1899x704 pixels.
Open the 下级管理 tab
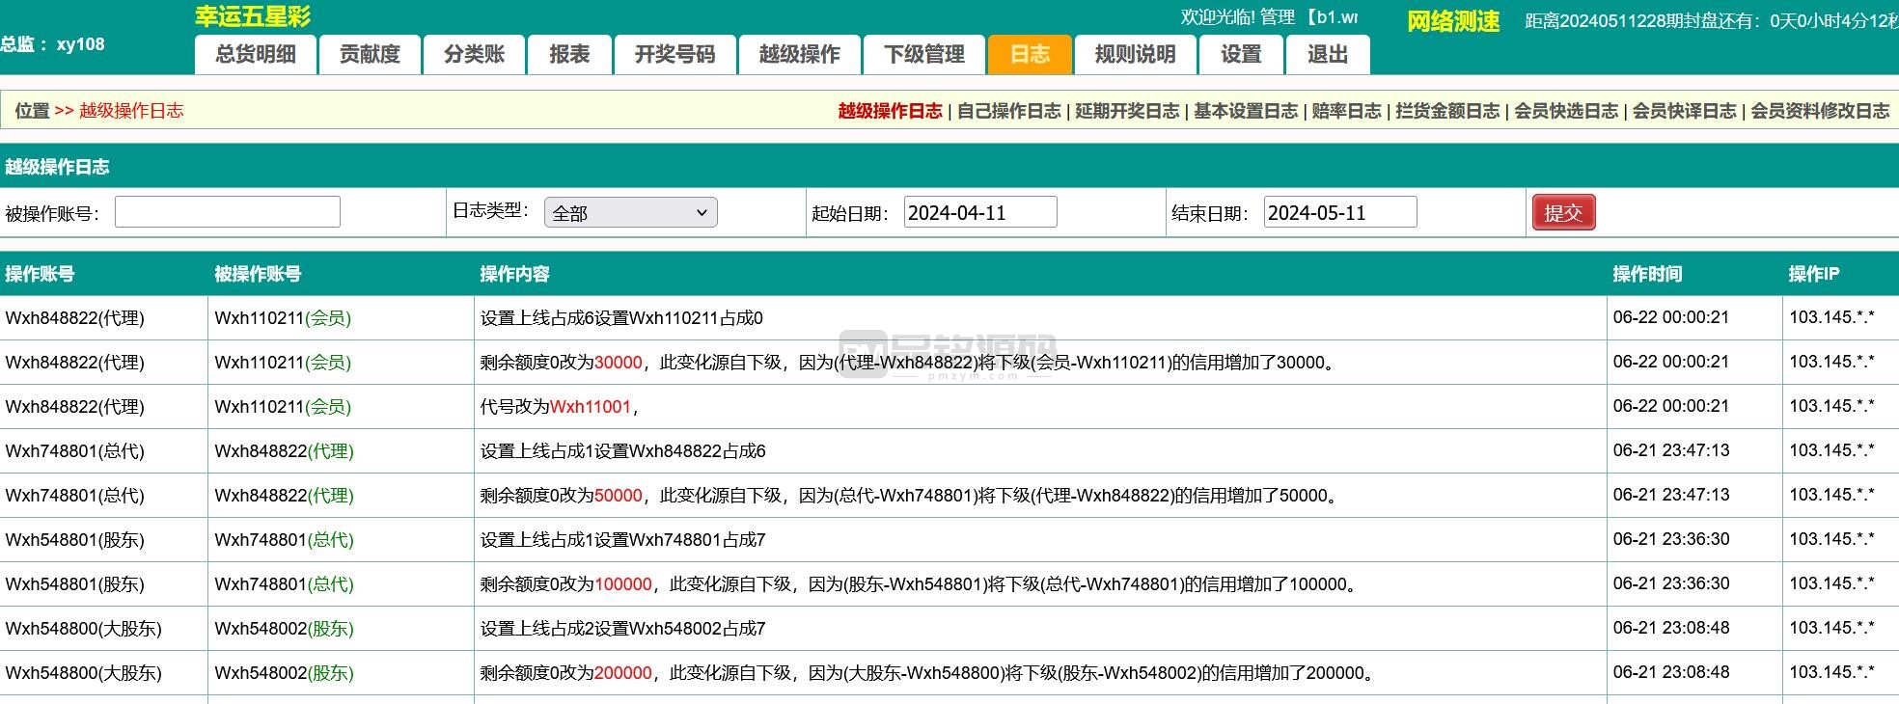point(923,55)
